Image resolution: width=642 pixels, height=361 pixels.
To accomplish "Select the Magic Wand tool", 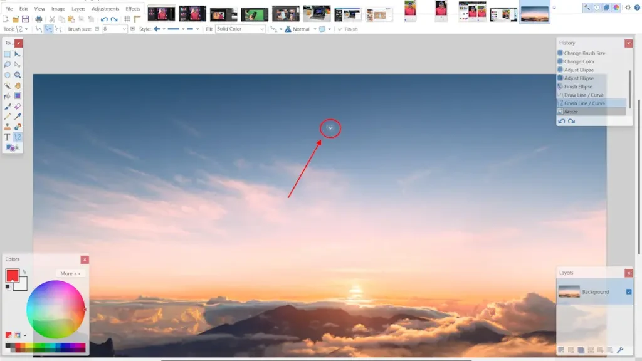I will (8, 86).
